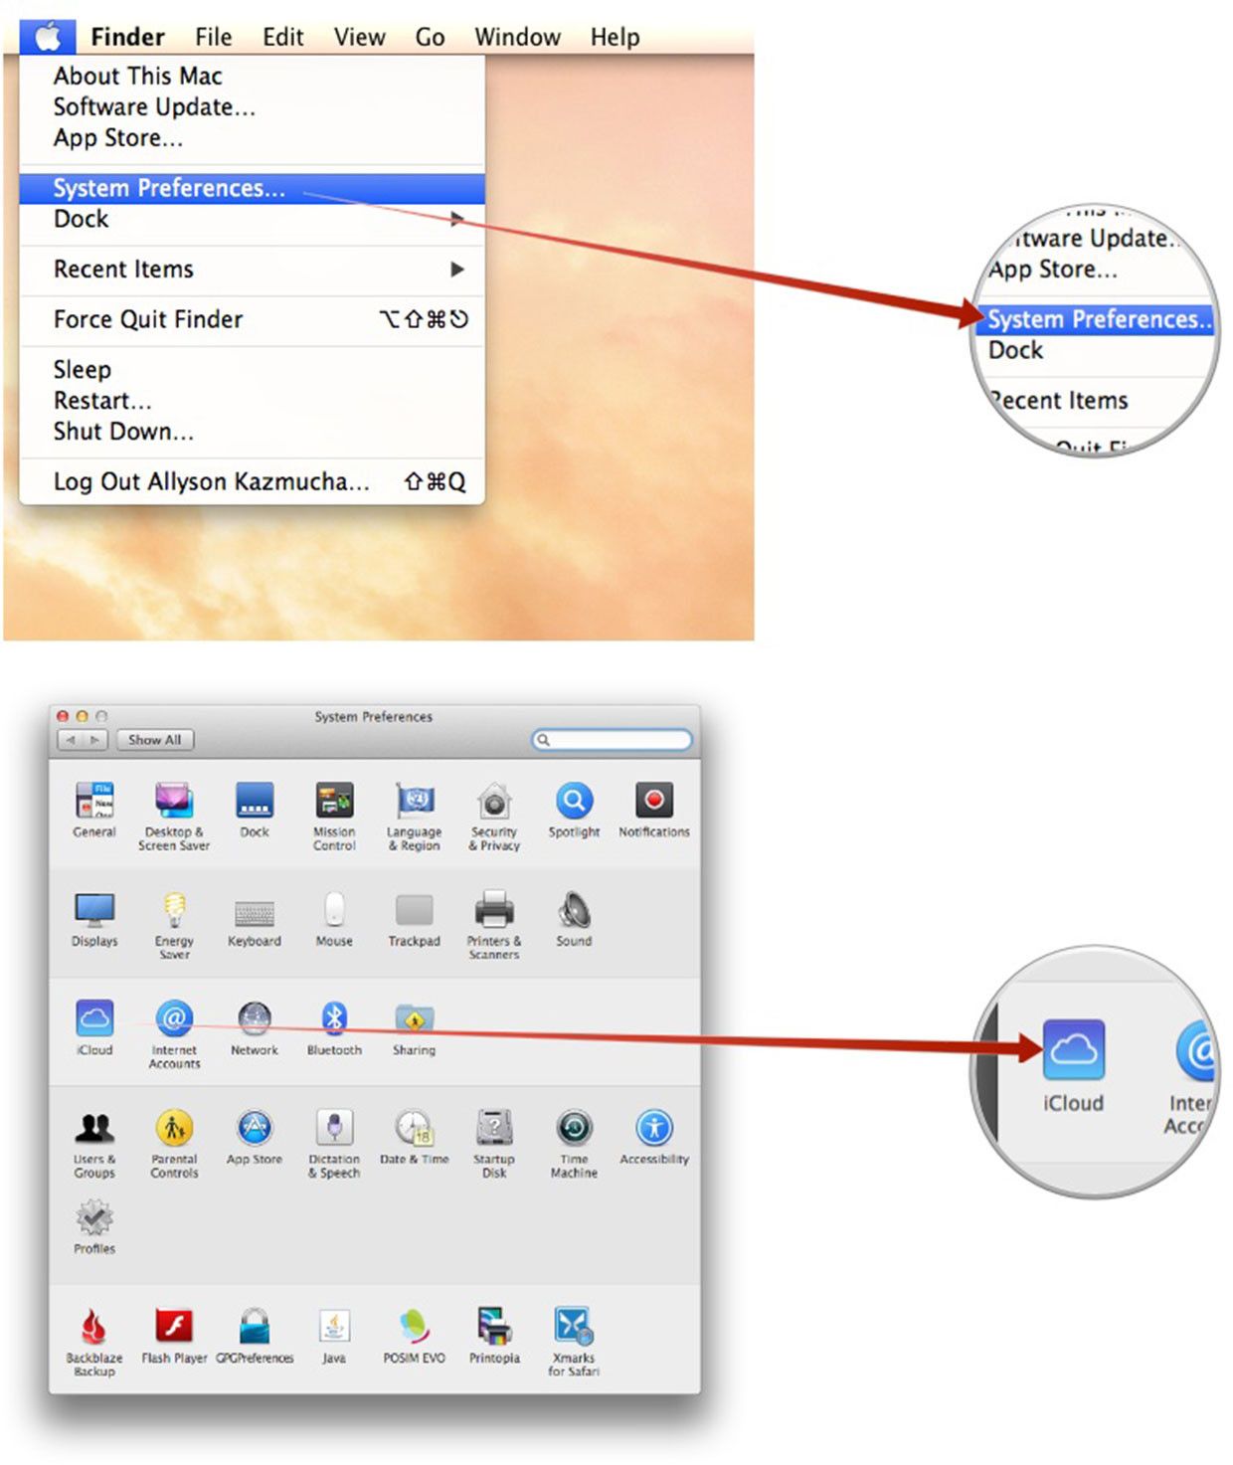Image resolution: width=1233 pixels, height=1465 pixels.
Task: Open the Go menu in menu bar
Action: point(430,37)
